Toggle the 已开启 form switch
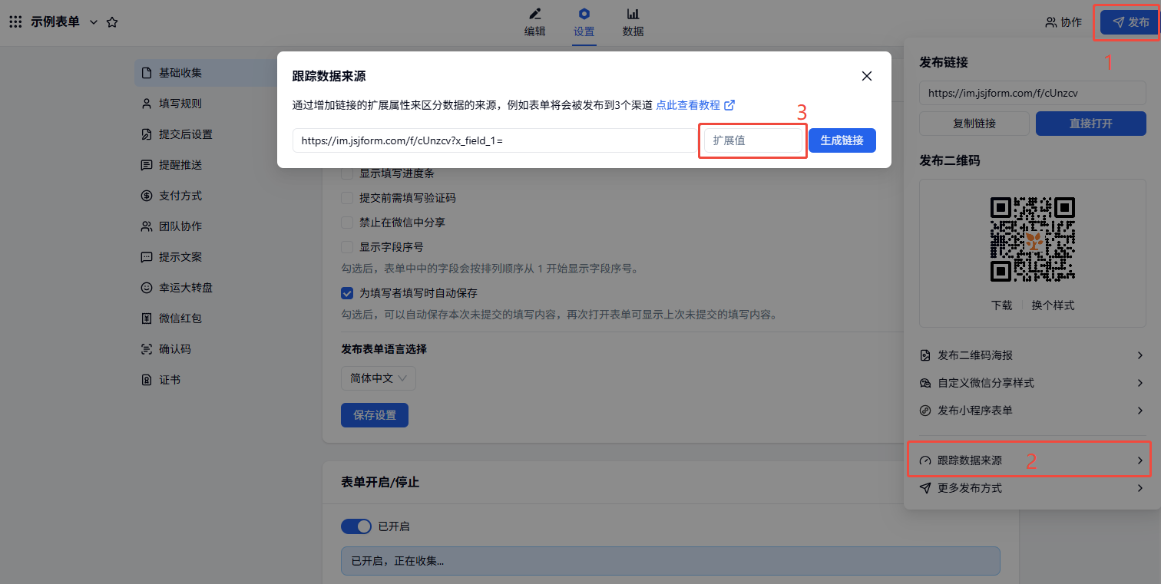The width and height of the screenshot is (1161, 584). point(356,526)
